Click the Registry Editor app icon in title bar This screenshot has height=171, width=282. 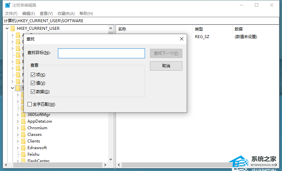8,5
